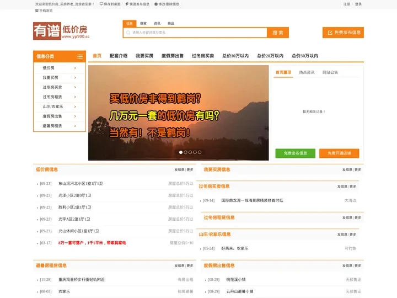This screenshot has width=397, height=298.
Task: Click the 有谱低价房 site logo
Action: 61,31
